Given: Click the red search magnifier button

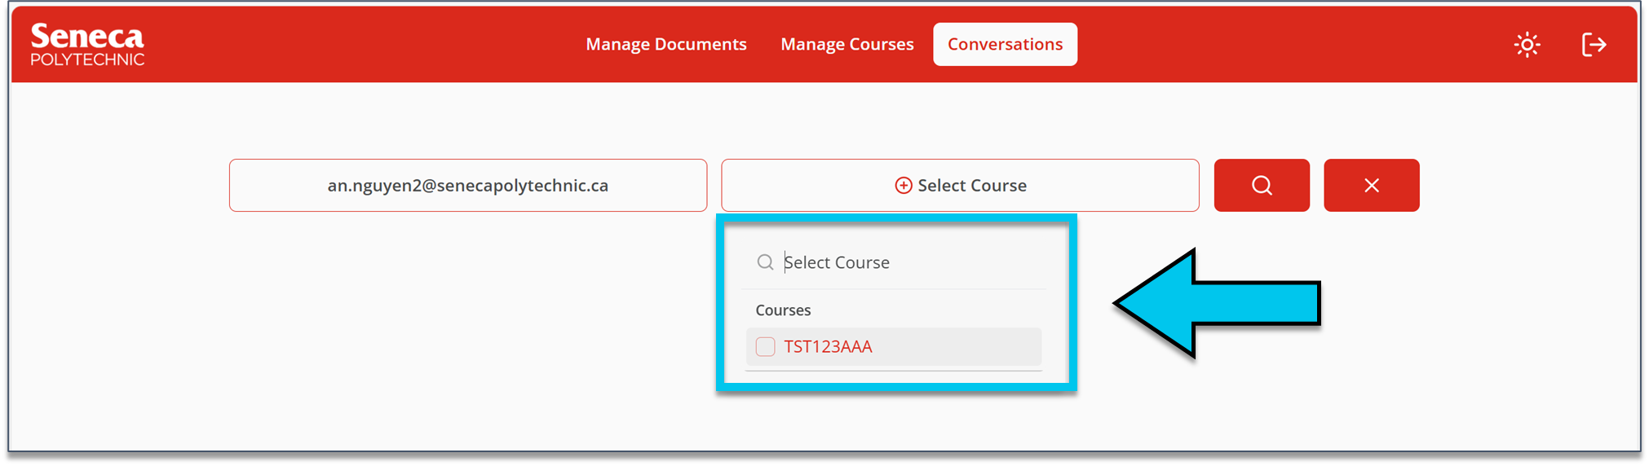Looking at the screenshot, I should 1262,185.
